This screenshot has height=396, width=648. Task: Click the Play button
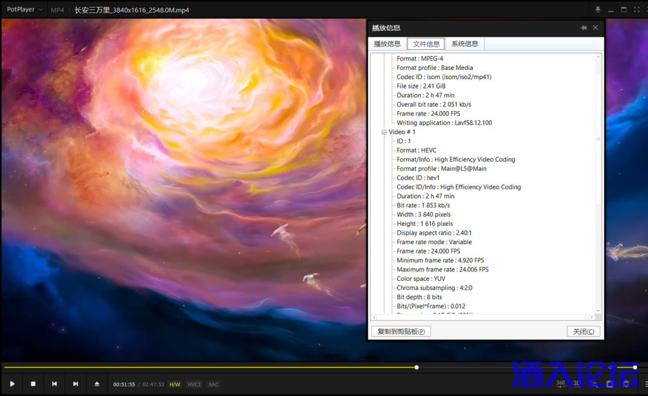click(x=12, y=384)
